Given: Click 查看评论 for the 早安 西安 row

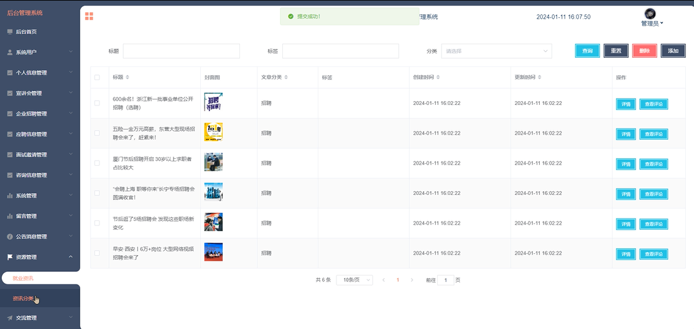Looking at the screenshot, I should pyautogui.click(x=654, y=254).
